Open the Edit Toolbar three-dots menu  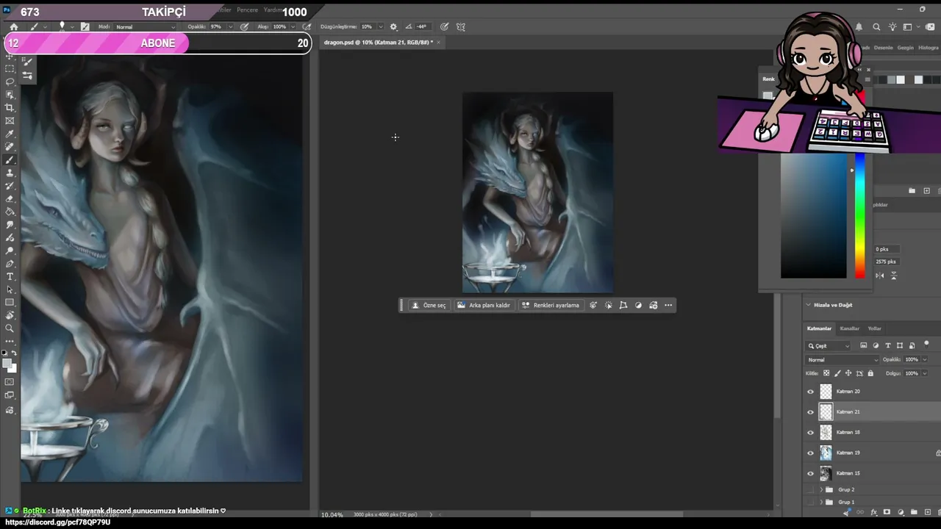10,342
